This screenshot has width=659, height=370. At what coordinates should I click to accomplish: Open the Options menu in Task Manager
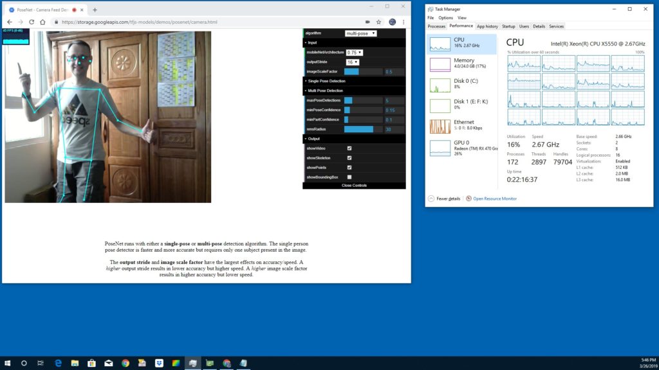(x=445, y=18)
